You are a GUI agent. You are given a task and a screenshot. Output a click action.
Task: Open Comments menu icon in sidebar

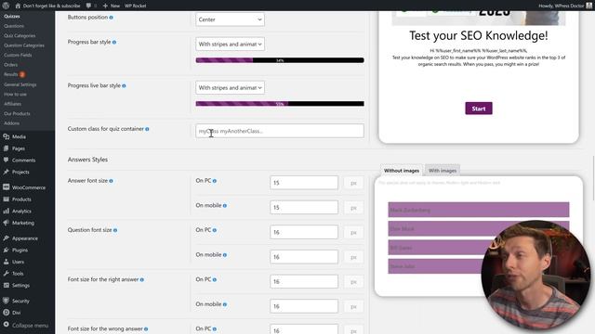click(x=7, y=161)
